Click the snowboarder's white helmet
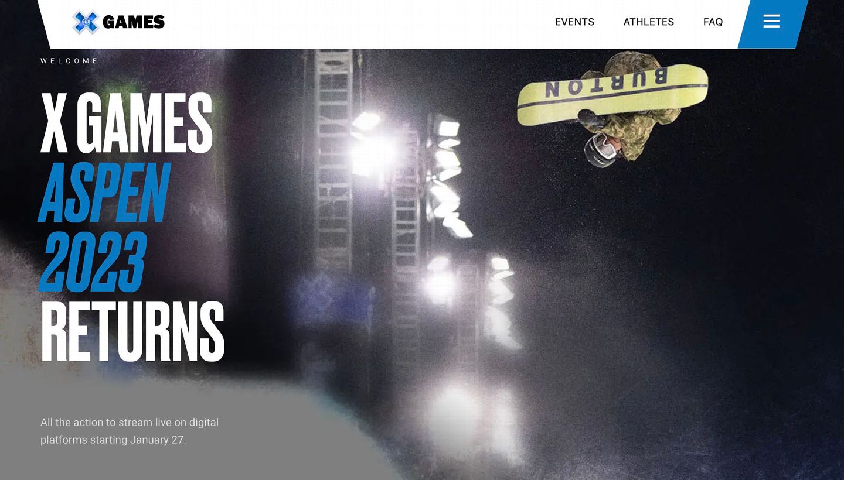 click(x=600, y=150)
